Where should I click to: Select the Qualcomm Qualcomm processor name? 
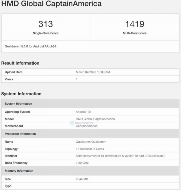click(91, 142)
